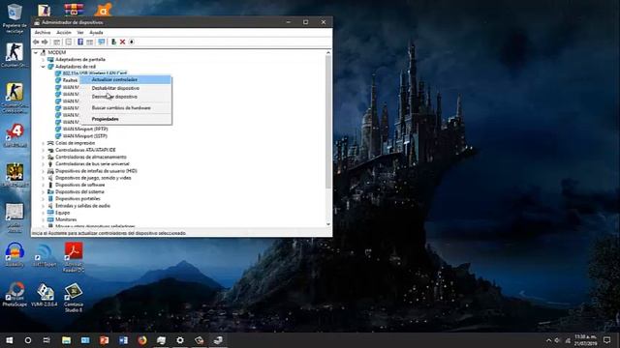Viewport: 620px width, 348px height.
Task: Collapse Adaptadores de red category
Action: (43, 67)
